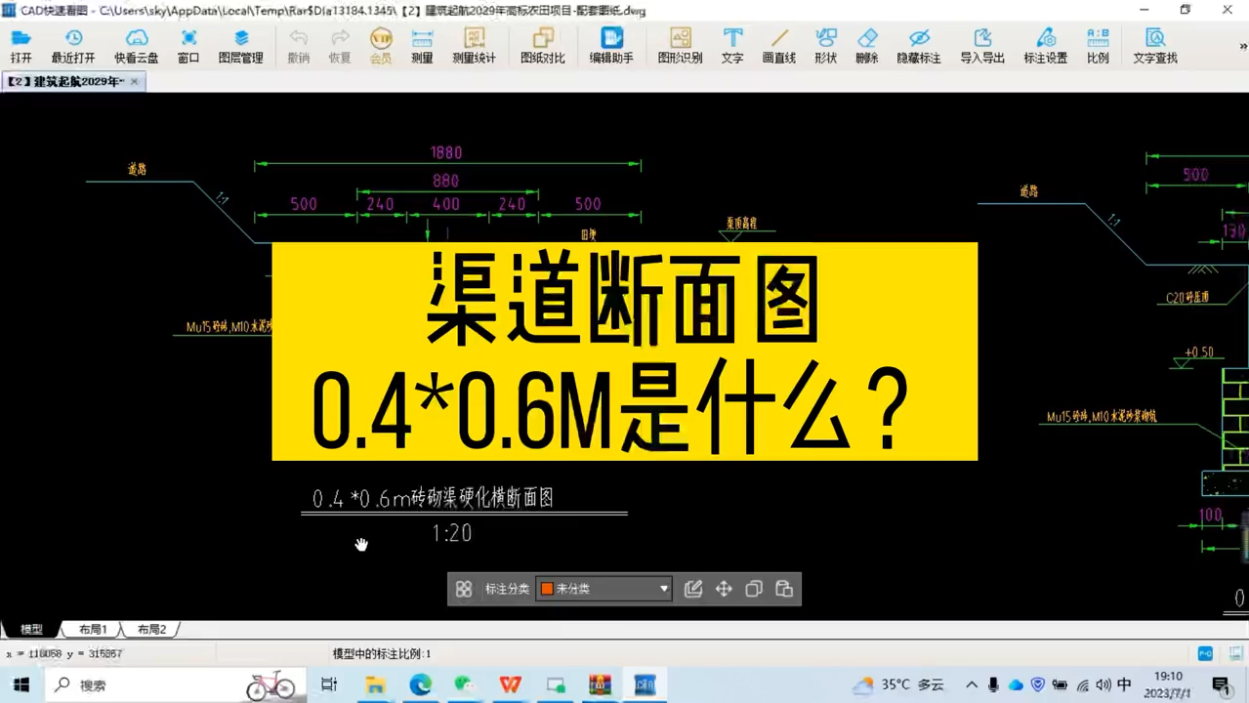Toggle the annotation classification grid view
Screen dimensions: 1249x703
pyautogui.click(x=463, y=588)
